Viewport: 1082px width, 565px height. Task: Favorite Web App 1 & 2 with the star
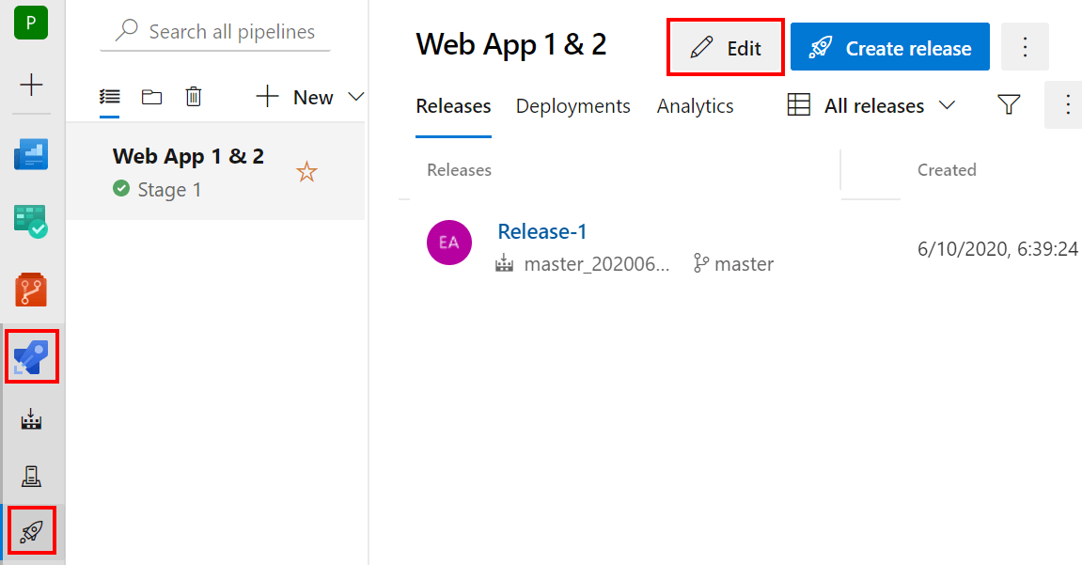pos(306,171)
